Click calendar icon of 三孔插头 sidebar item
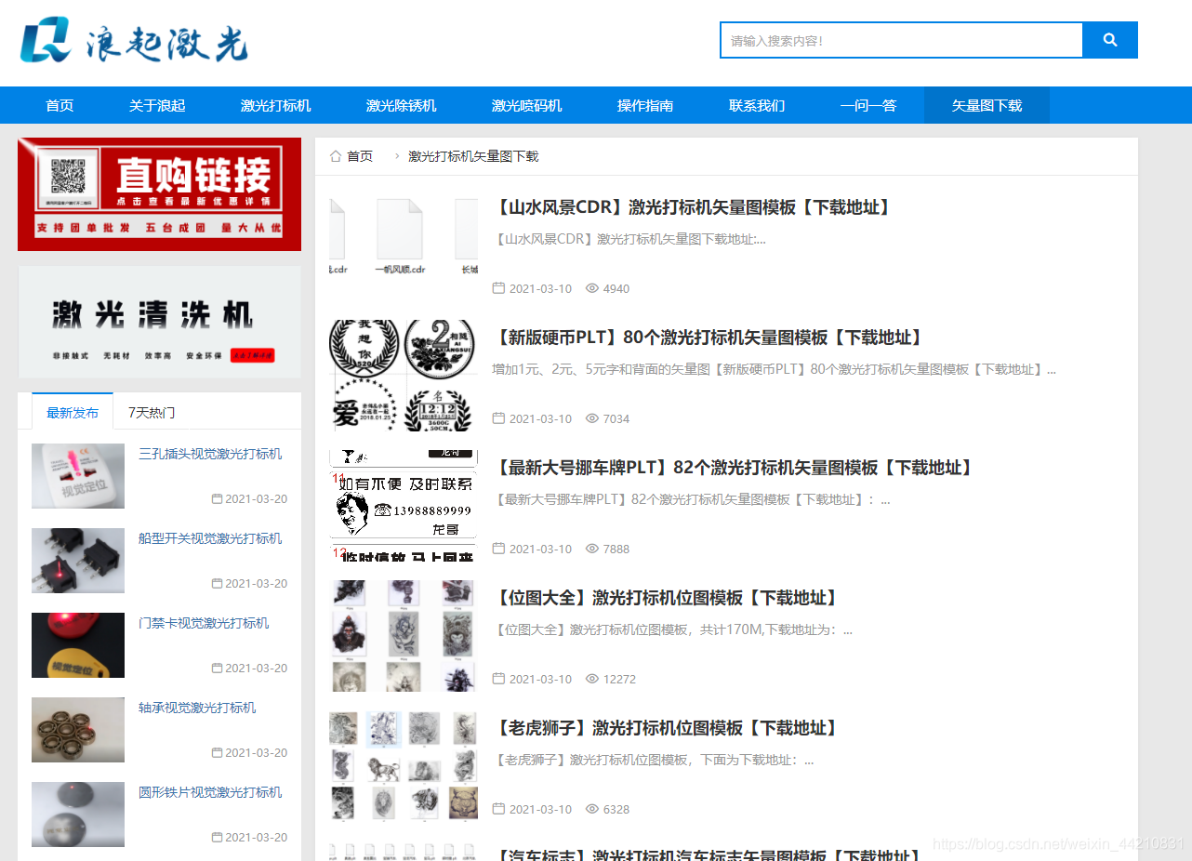 click(217, 498)
